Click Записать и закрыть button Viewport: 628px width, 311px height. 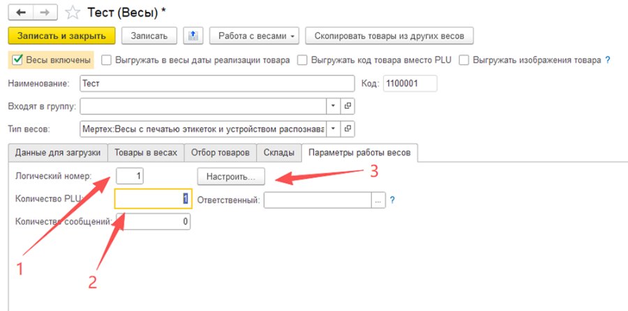(61, 36)
